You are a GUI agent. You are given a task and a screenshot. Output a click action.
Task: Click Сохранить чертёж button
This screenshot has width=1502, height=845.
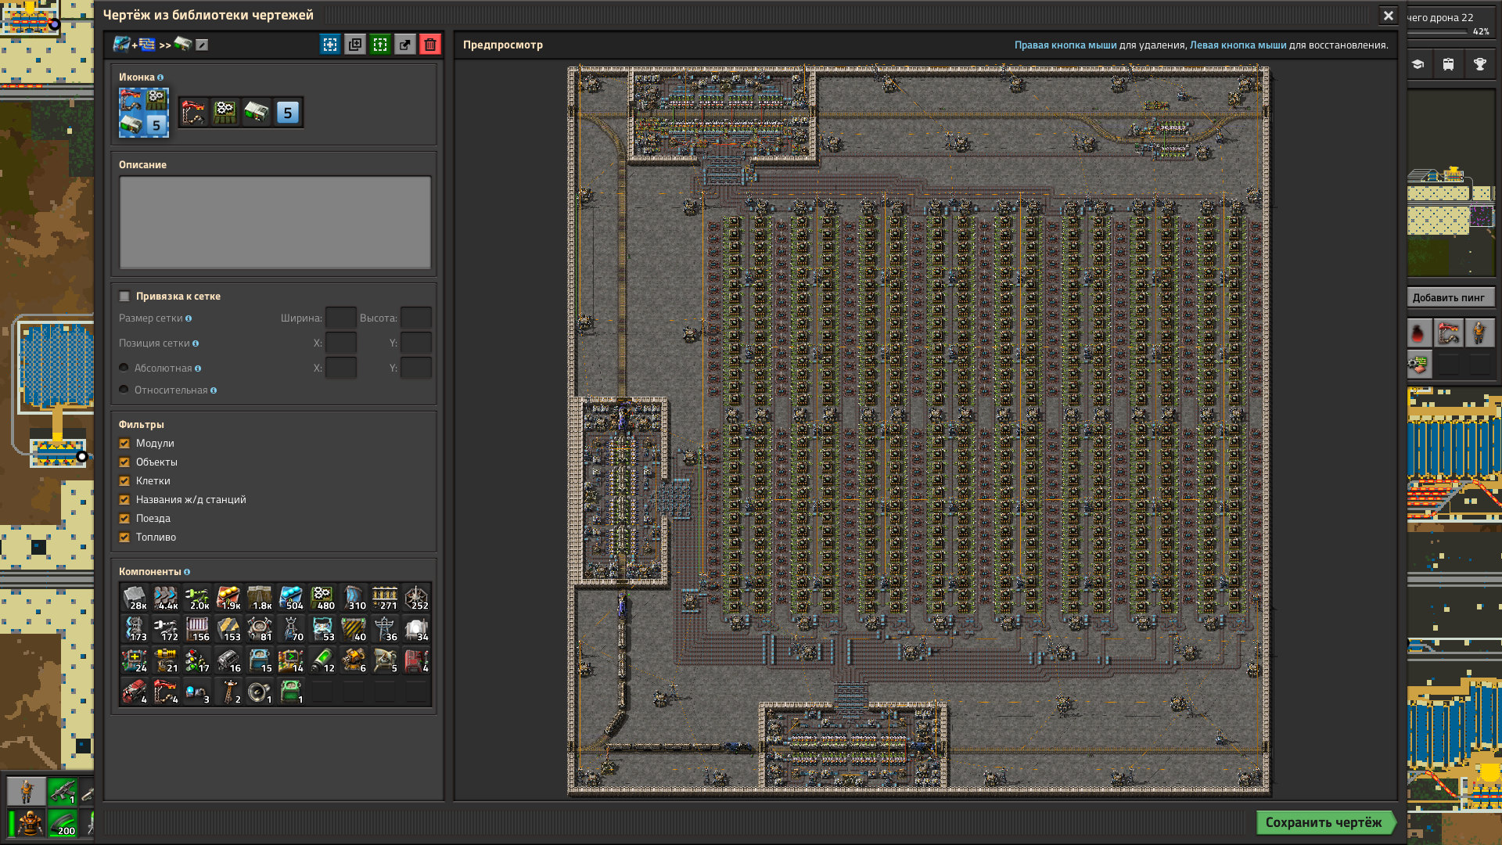(1326, 822)
